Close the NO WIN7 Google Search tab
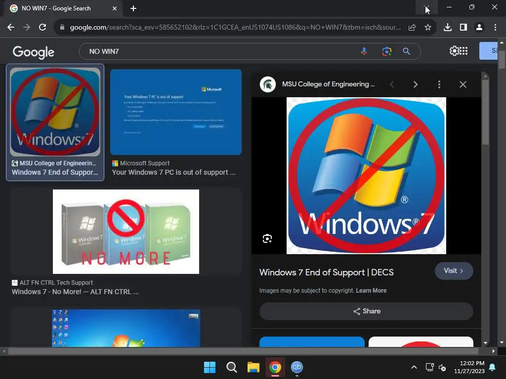Image resolution: width=506 pixels, height=379 pixels. tap(115, 8)
